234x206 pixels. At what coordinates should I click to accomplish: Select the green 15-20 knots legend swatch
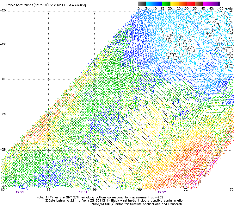coord(166,4)
